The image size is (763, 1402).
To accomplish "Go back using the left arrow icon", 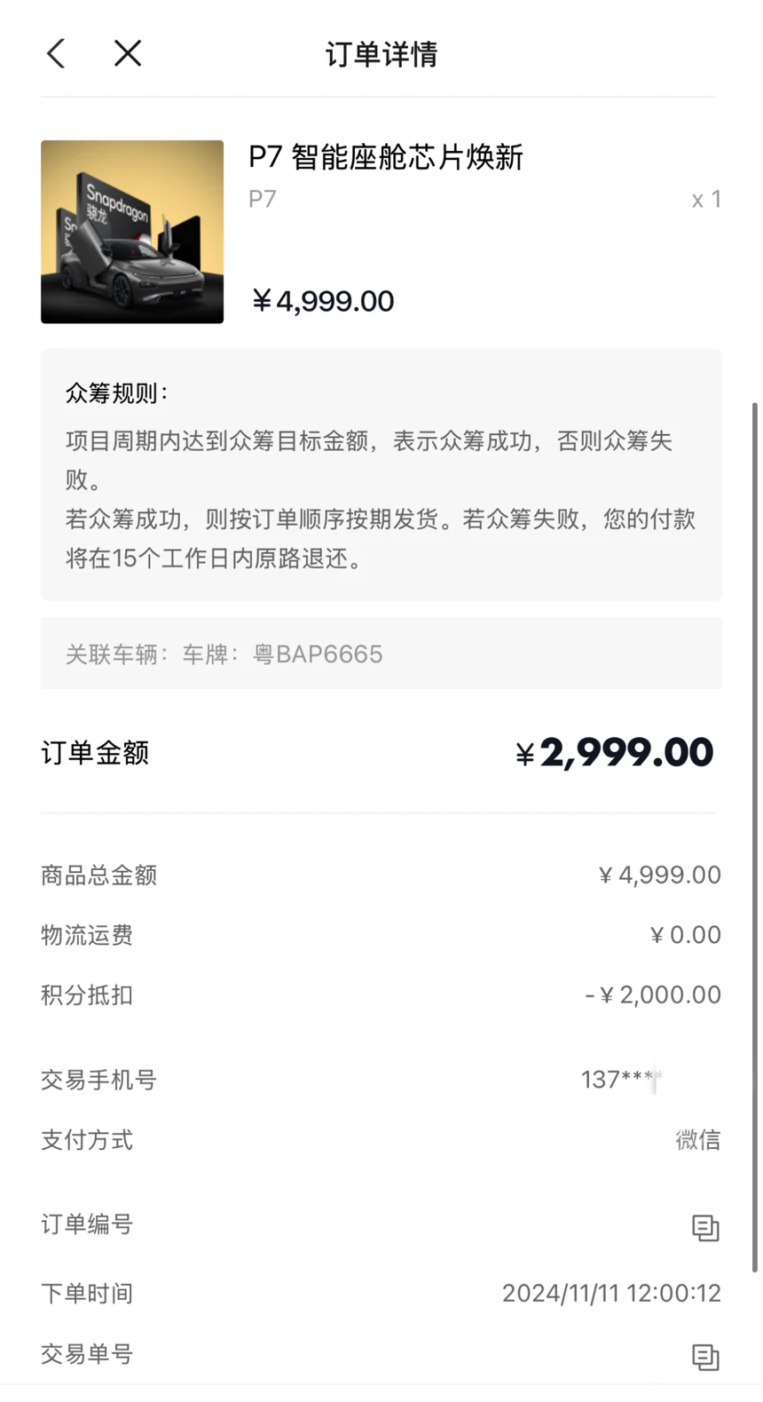I will (56, 53).
